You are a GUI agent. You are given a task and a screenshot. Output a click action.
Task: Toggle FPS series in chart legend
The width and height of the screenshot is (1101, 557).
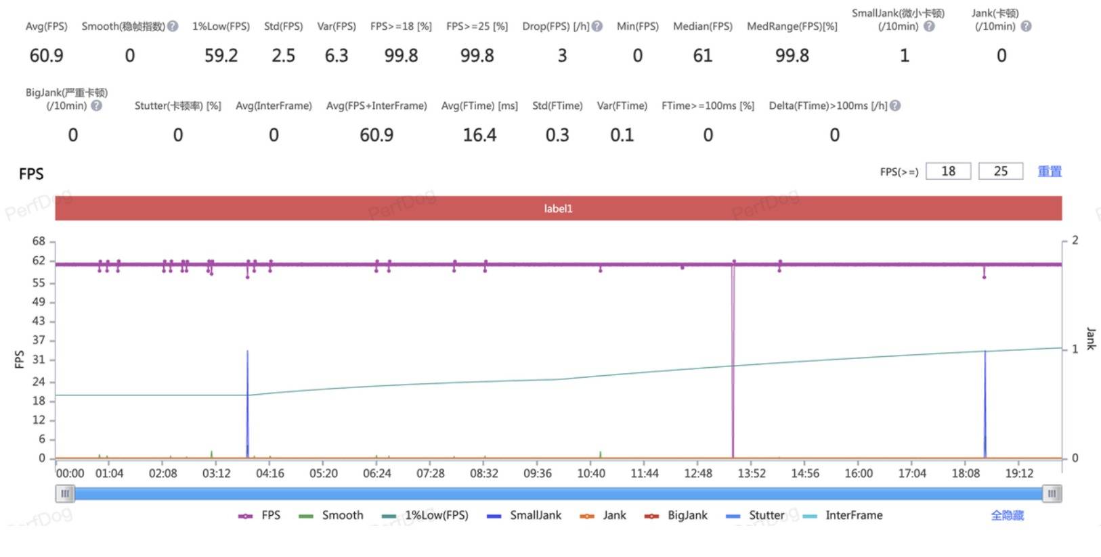click(259, 515)
